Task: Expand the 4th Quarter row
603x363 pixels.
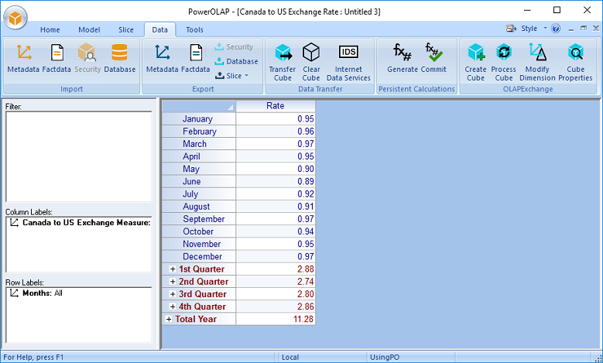Action: pyautogui.click(x=173, y=306)
